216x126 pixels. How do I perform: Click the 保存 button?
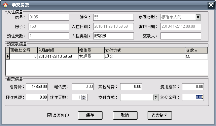90,115
